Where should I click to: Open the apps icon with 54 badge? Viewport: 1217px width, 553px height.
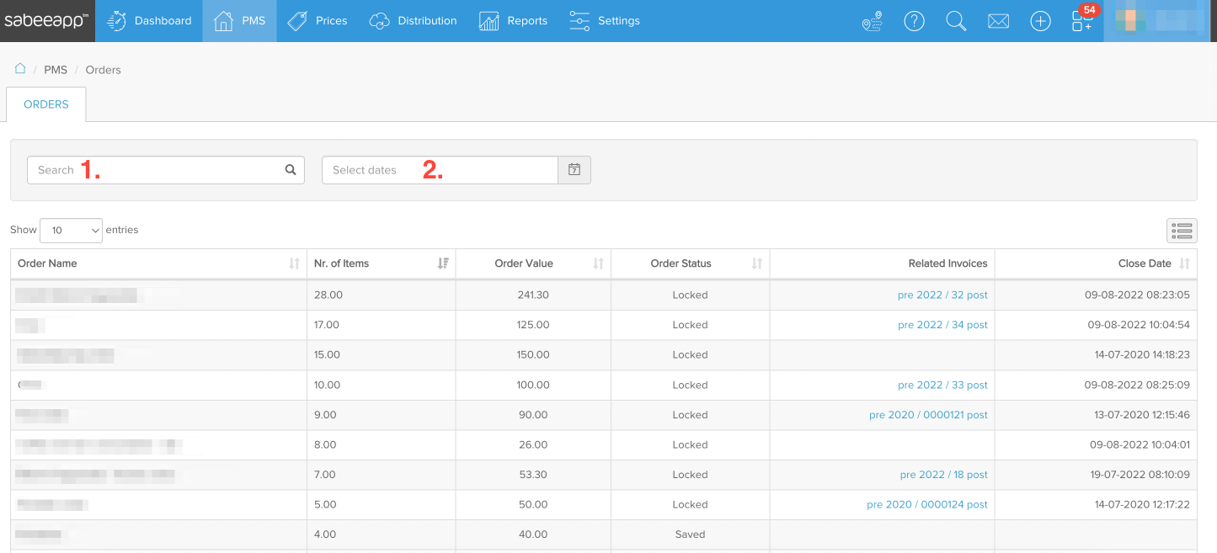pos(1082,21)
